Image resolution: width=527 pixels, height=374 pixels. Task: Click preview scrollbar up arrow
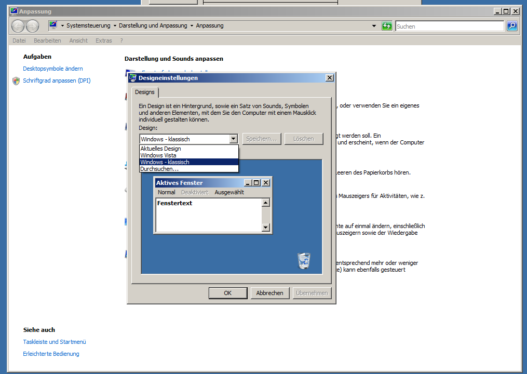pos(265,203)
